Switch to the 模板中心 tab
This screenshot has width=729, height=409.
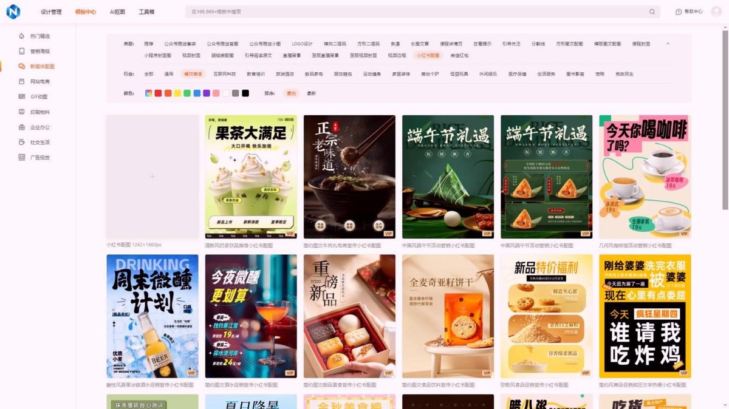(85, 12)
